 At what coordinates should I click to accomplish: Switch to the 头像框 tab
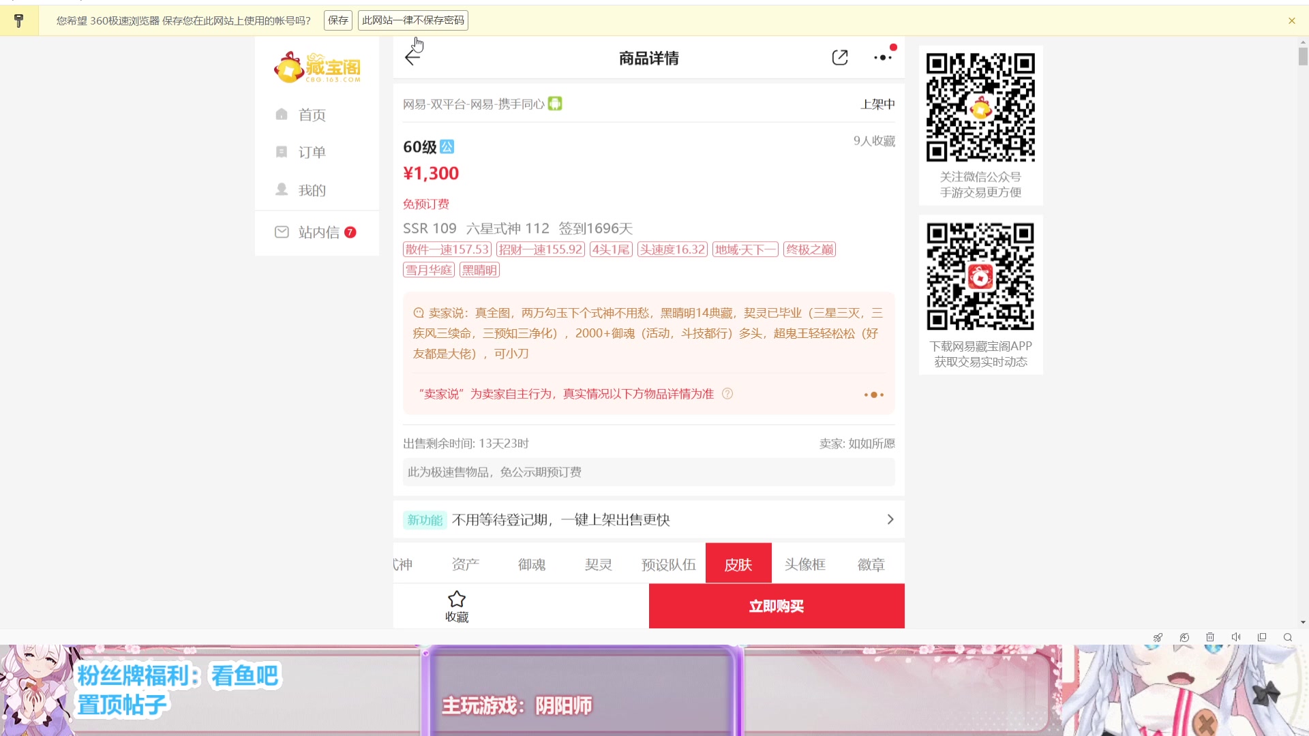click(x=805, y=564)
